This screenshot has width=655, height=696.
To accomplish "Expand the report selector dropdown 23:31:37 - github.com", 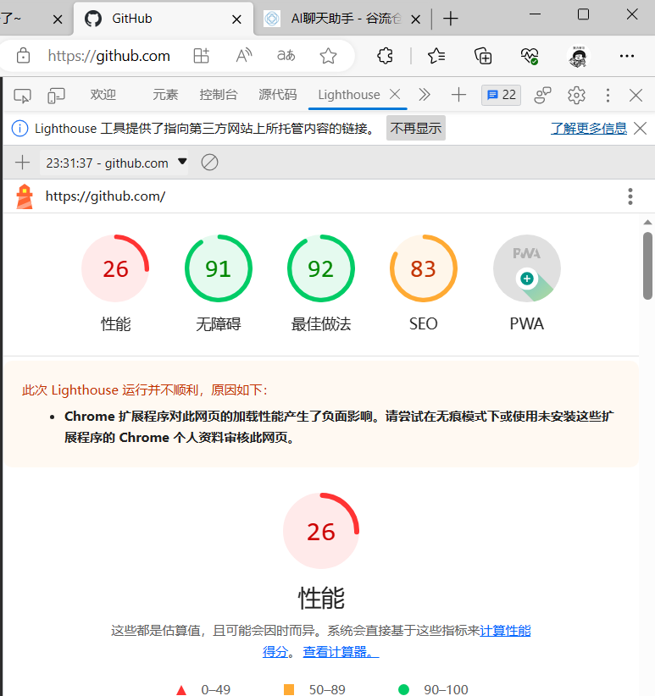I will pyautogui.click(x=114, y=163).
